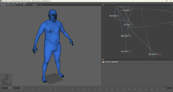The width and height of the screenshot is (173, 92).
Task: Close the Viewport3D tab
Action: coord(10,5)
